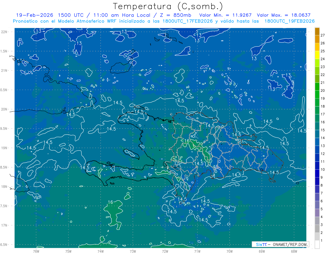The image size is (330, 255).
Task: Click the '6.5N' latitude axis label
Action: click(4, 245)
